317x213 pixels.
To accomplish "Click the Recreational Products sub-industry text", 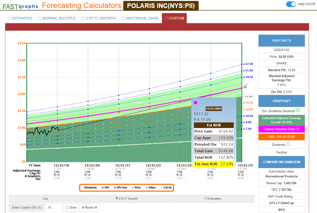I will click(281, 176).
